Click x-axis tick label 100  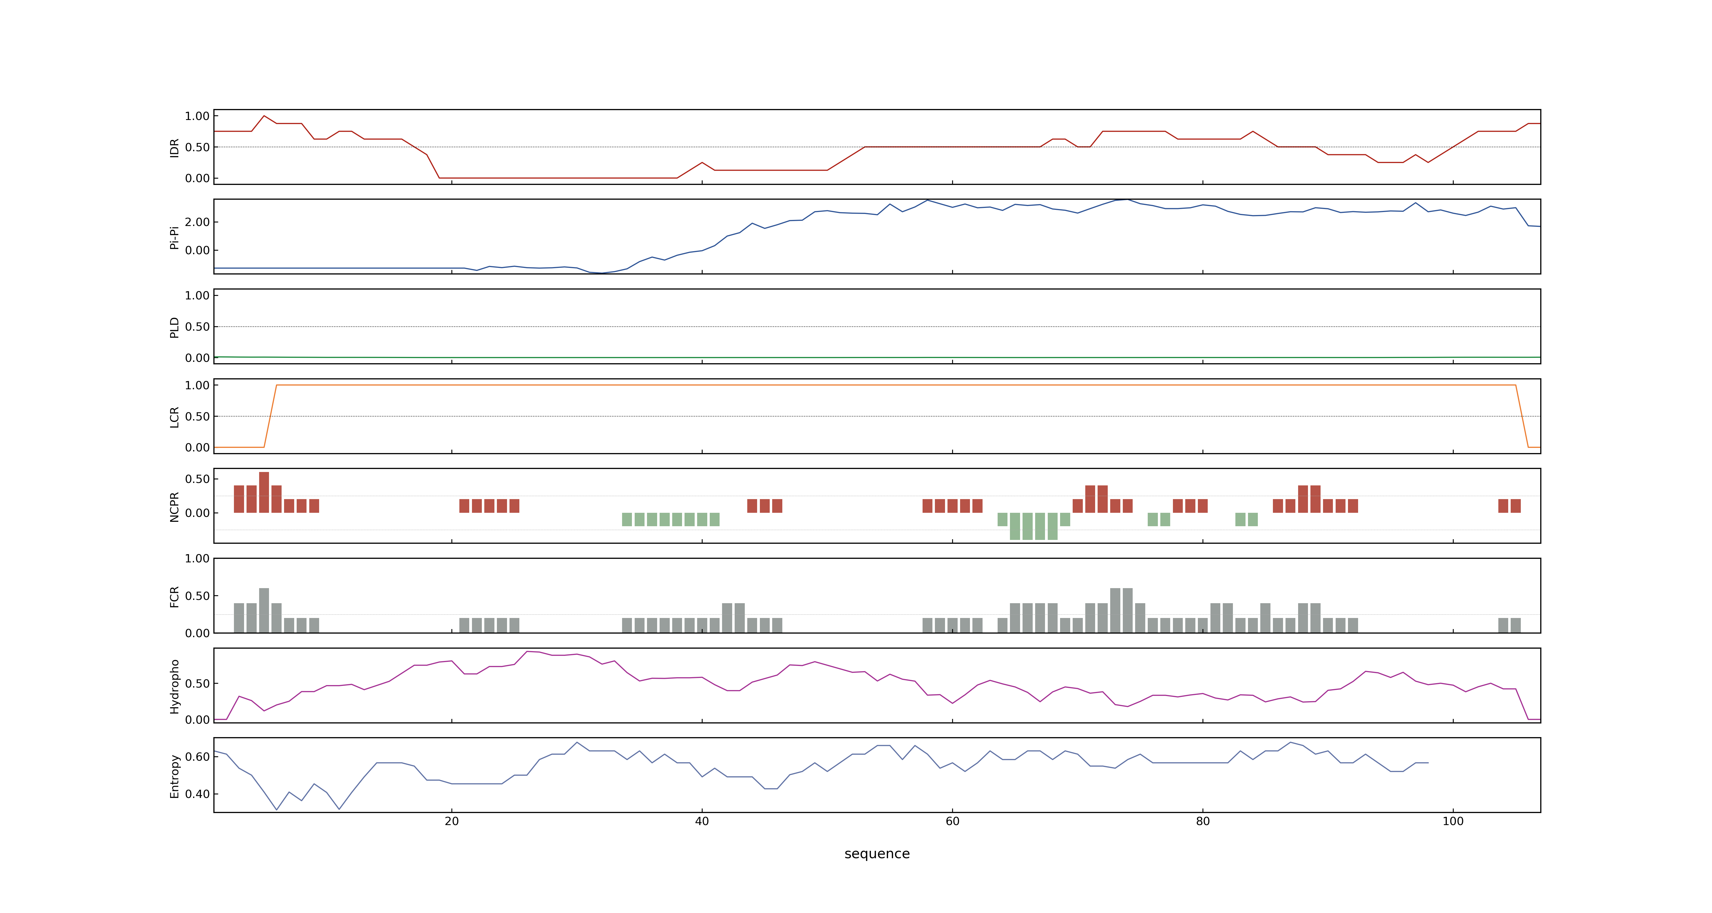click(x=1453, y=821)
